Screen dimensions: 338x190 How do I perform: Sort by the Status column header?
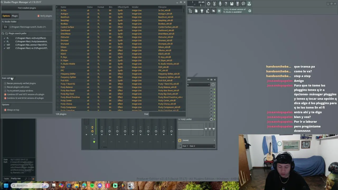pos(90,7)
